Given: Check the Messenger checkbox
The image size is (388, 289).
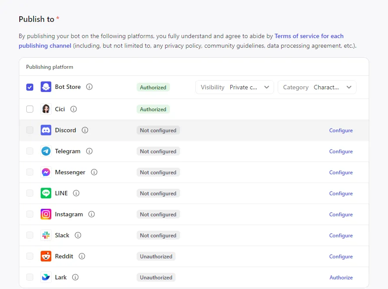Looking at the screenshot, I should point(30,172).
